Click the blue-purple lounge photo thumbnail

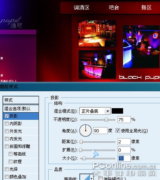coord(141,47)
